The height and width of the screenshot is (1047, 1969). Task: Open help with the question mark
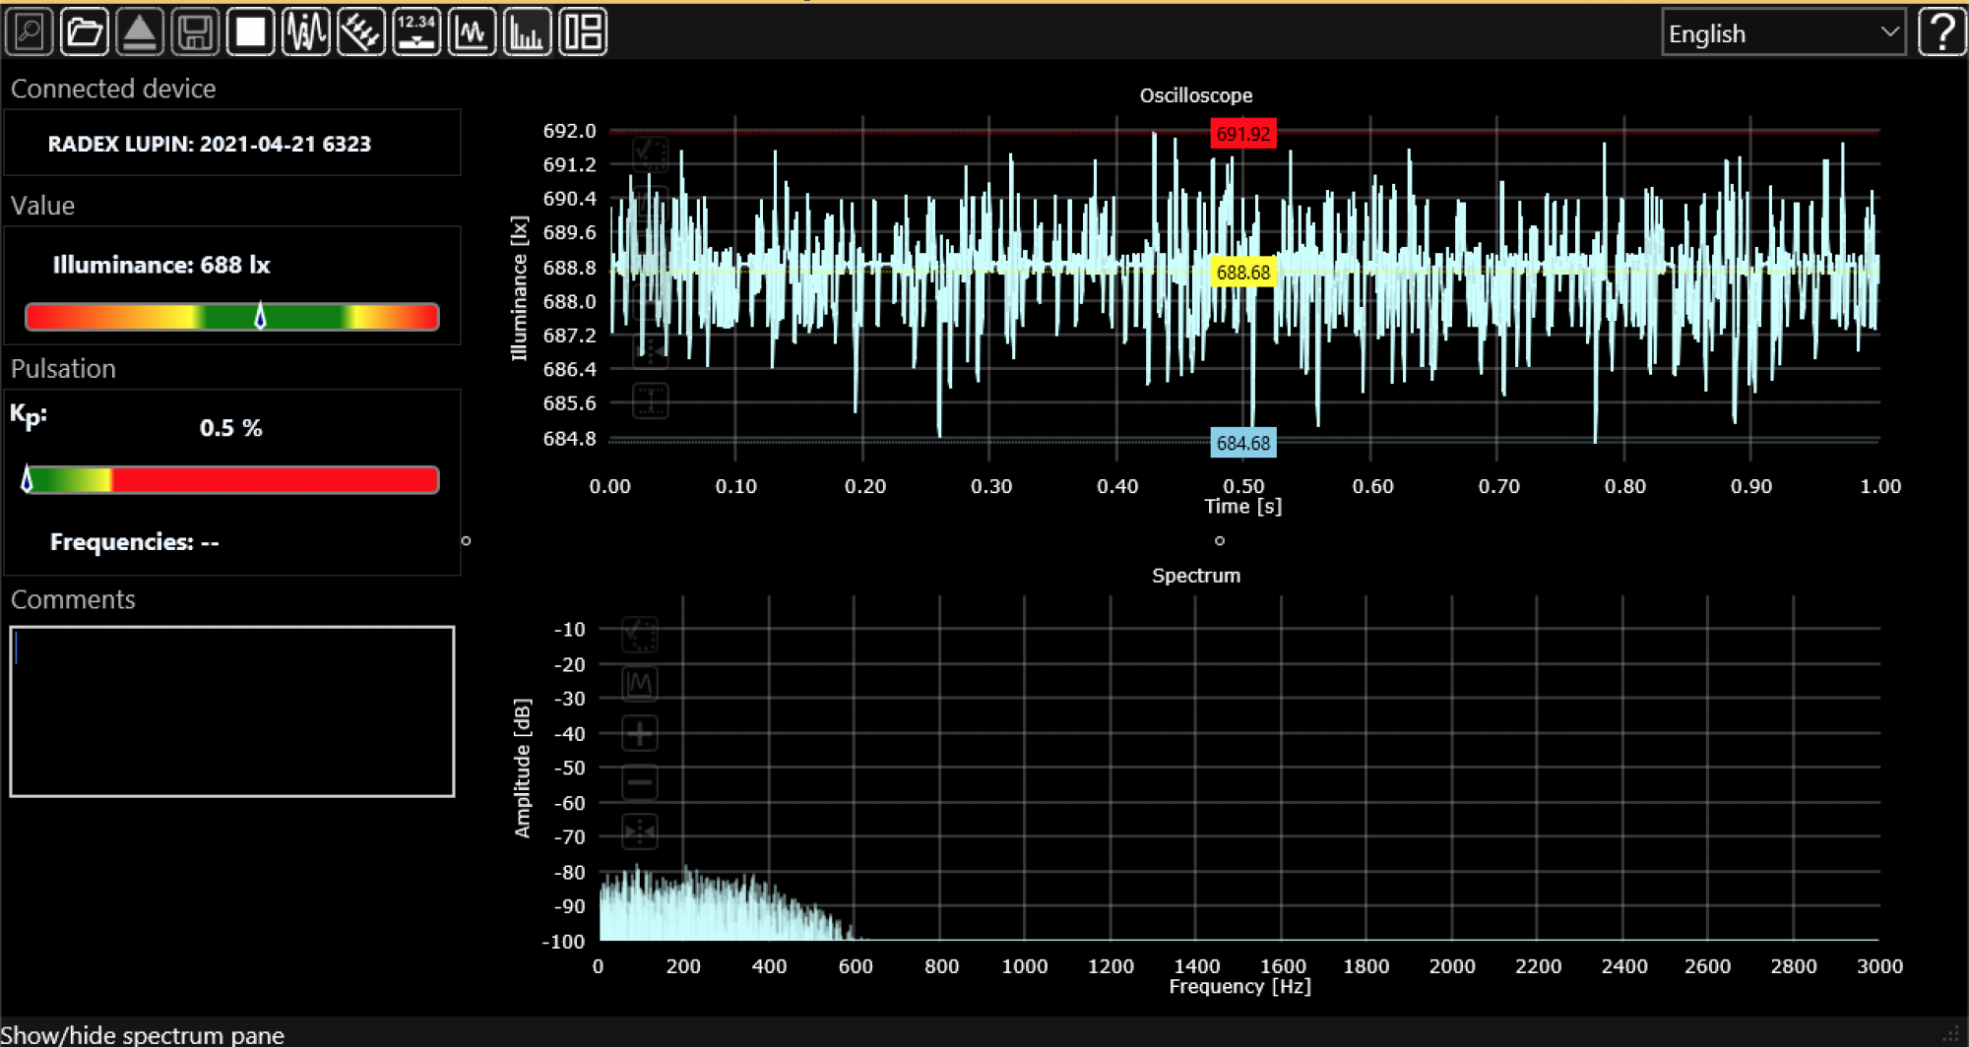point(1941,32)
